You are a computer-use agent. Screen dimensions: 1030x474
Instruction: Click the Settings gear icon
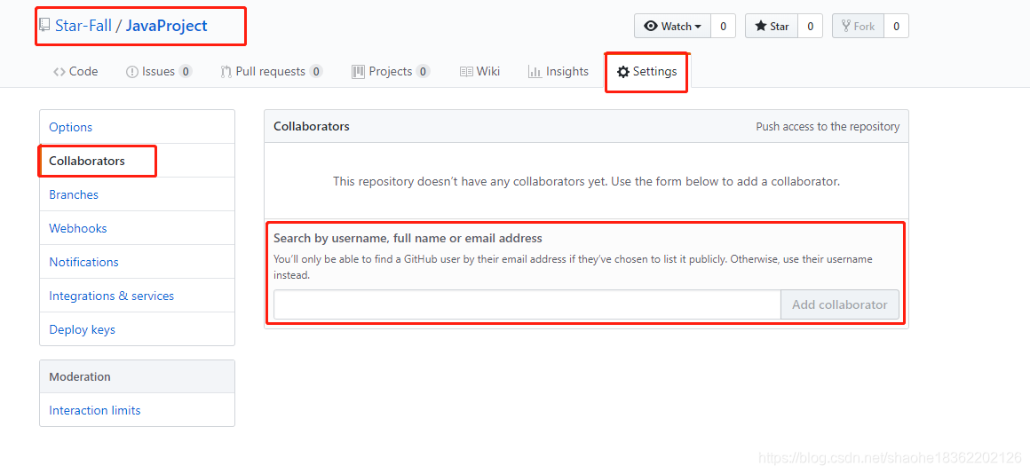[x=623, y=72]
